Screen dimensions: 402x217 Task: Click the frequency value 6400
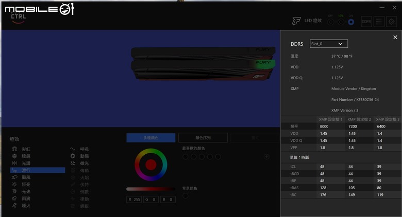tap(381, 126)
